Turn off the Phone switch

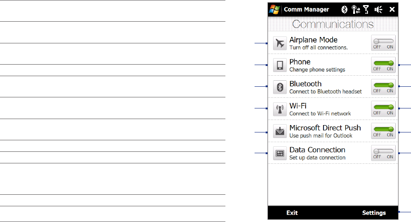click(x=383, y=65)
